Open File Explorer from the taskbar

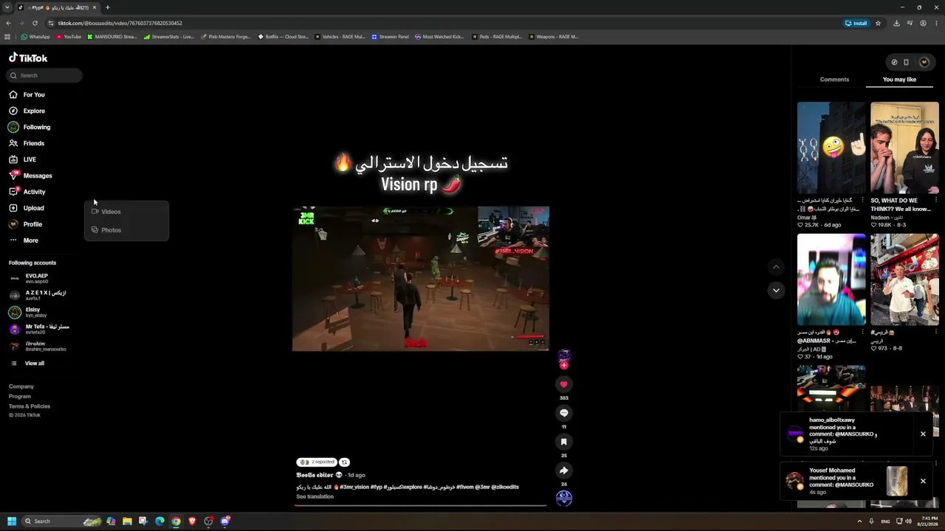tap(127, 521)
